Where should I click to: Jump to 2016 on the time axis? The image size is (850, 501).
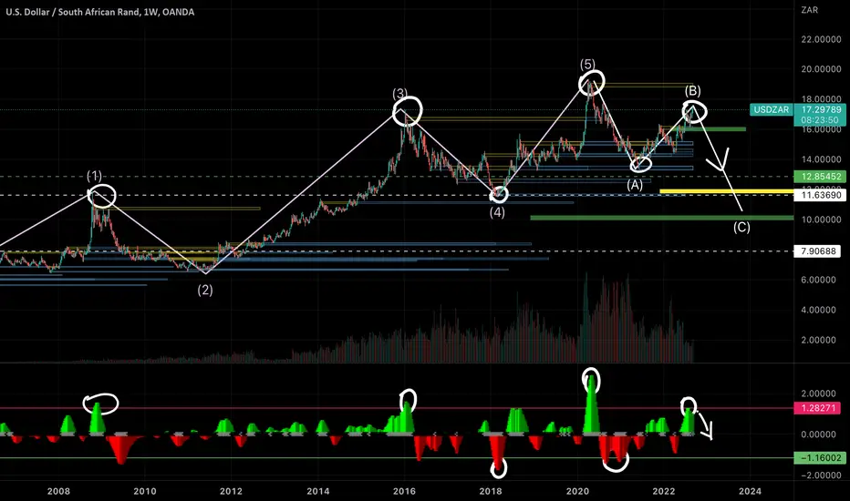tap(404, 491)
